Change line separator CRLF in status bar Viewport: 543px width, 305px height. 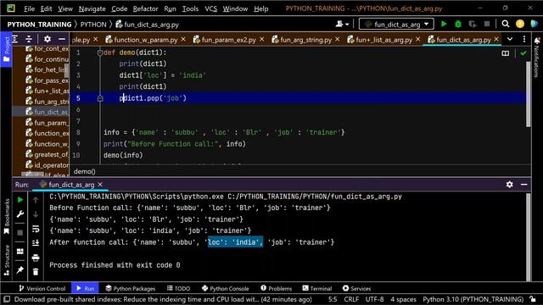(351, 299)
